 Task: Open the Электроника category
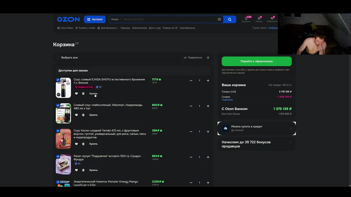(x=139, y=28)
